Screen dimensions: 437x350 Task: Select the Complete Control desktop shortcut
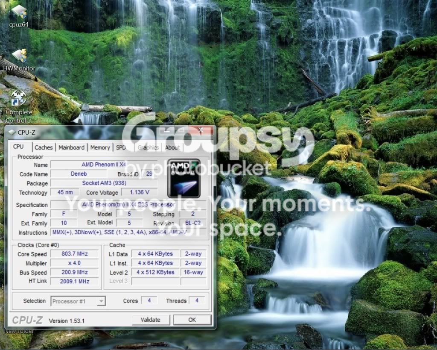[x=18, y=106]
